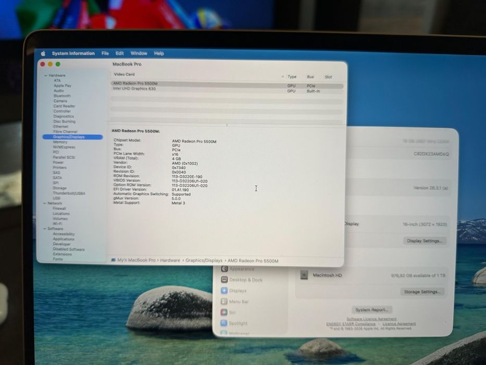Screen dimensions: 486x365
Task: Click Graphics/Displays in the path bar
Action: click(204, 260)
